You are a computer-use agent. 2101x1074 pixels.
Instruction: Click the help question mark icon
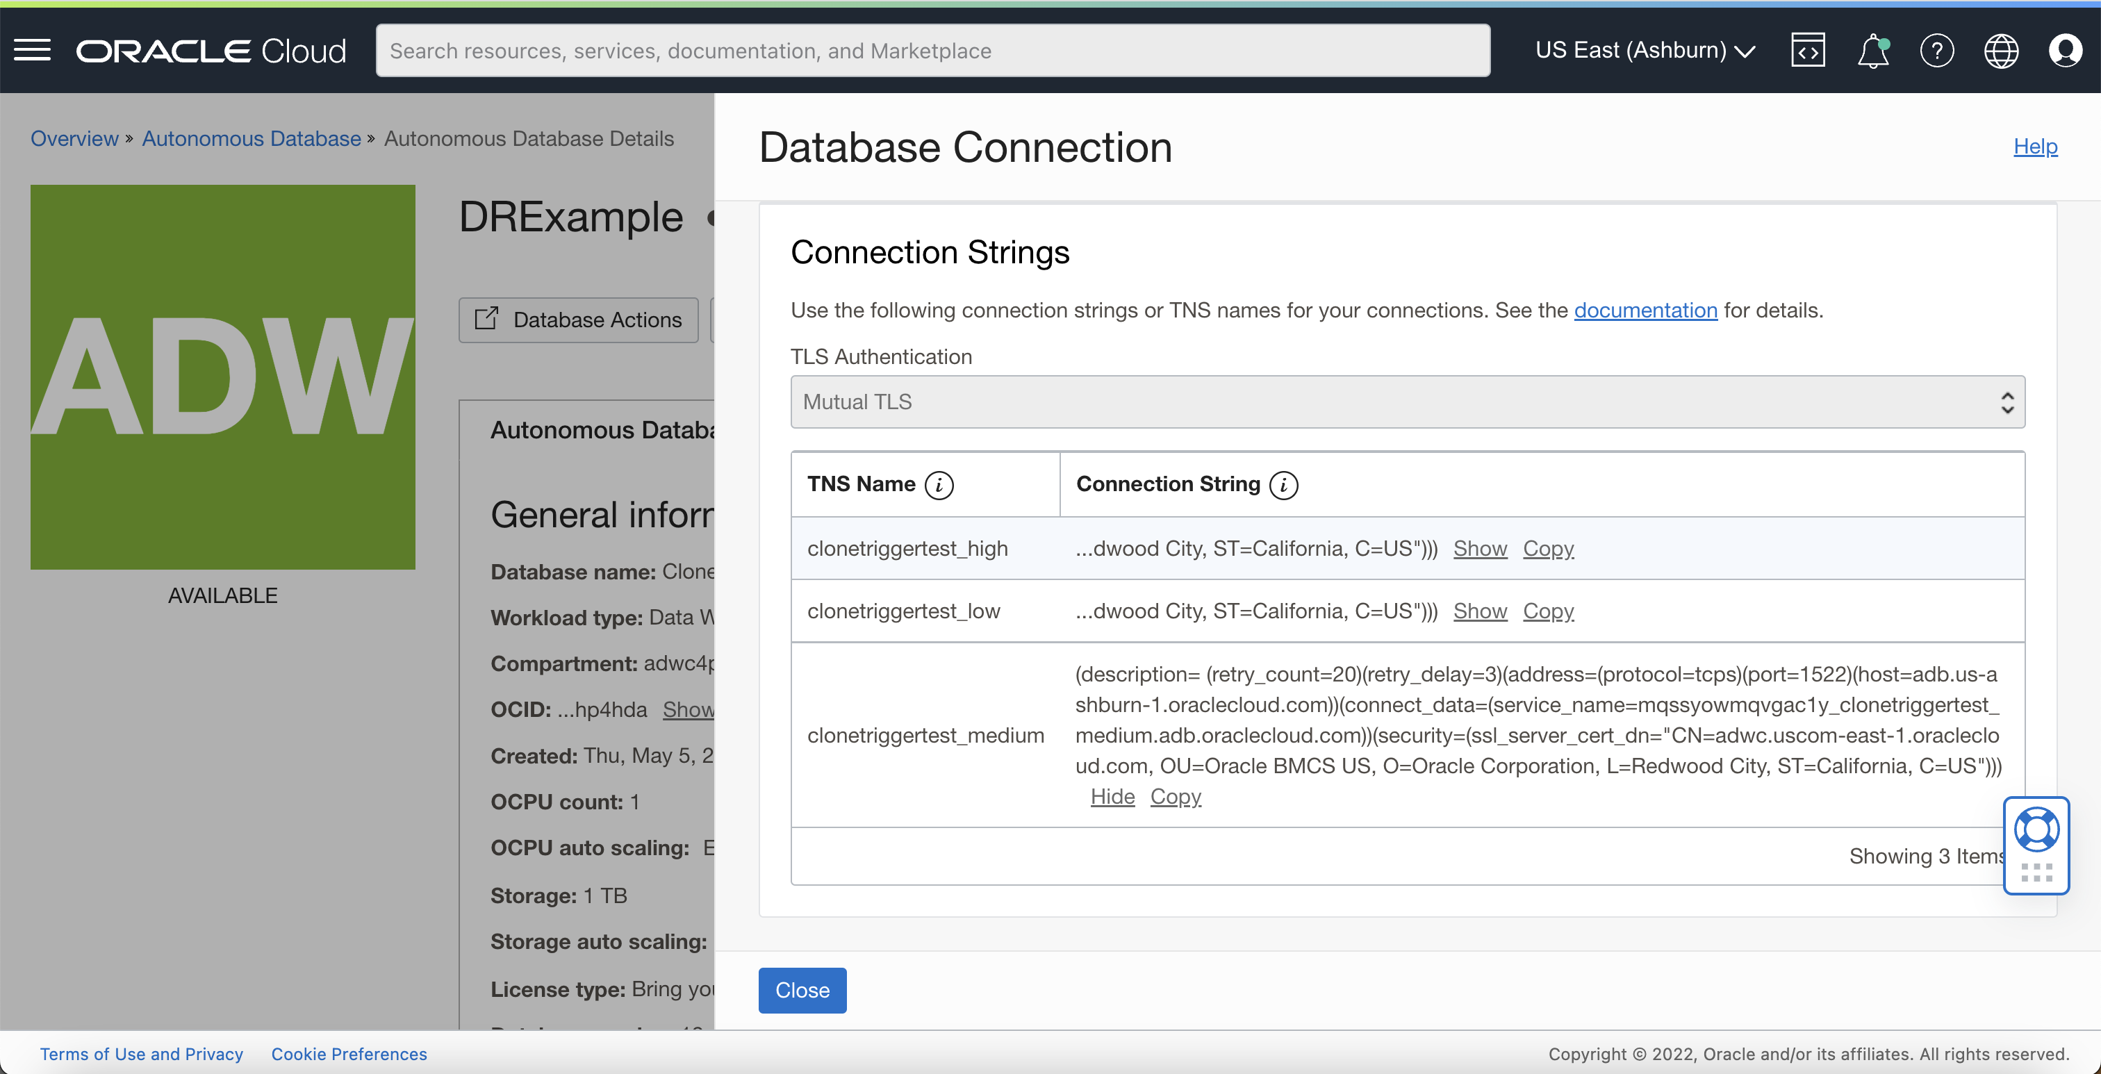pos(1936,51)
